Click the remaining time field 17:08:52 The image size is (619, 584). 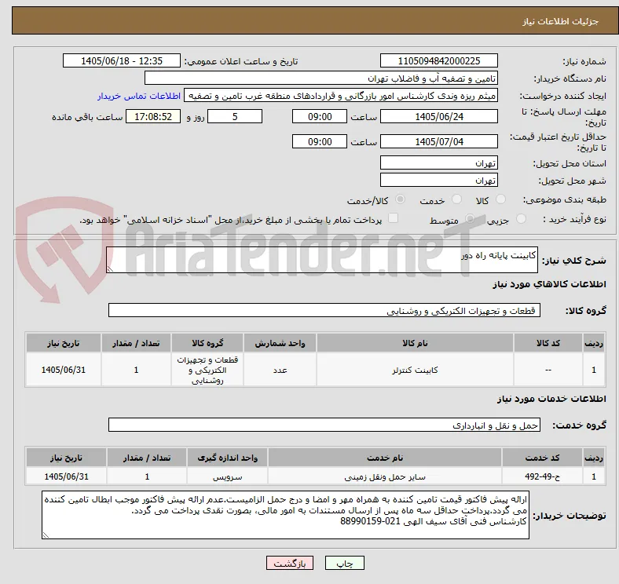coord(153,117)
